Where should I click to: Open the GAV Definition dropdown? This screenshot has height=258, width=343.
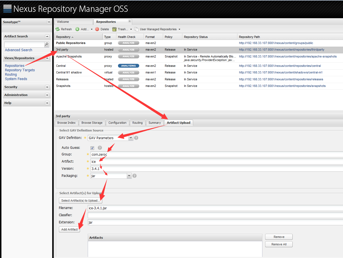(x=131, y=138)
